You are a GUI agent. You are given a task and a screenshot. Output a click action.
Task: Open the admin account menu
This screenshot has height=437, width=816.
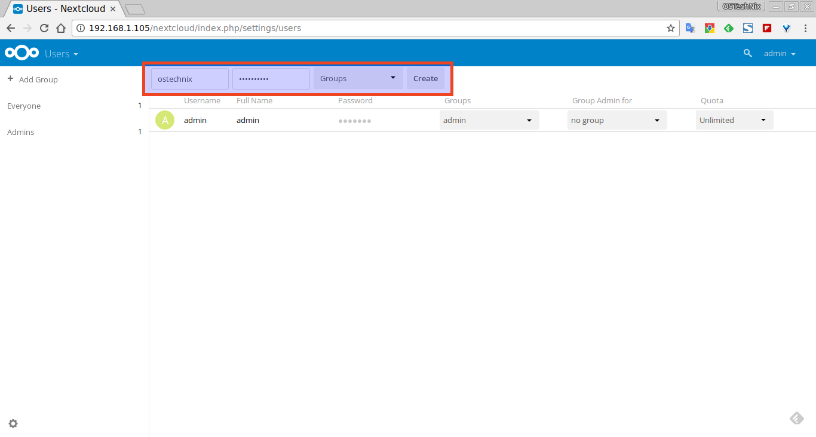coord(780,54)
